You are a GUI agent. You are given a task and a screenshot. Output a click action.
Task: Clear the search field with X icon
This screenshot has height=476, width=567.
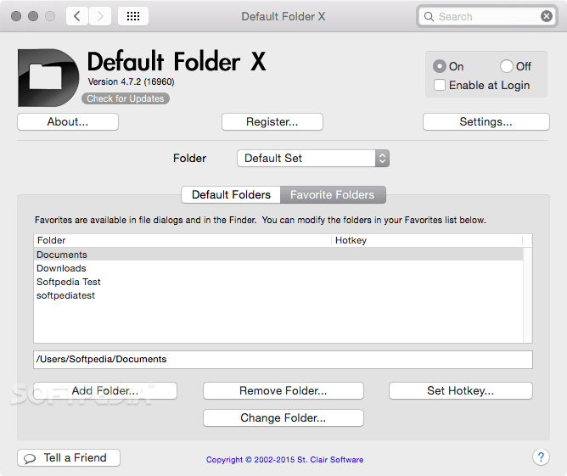547,16
